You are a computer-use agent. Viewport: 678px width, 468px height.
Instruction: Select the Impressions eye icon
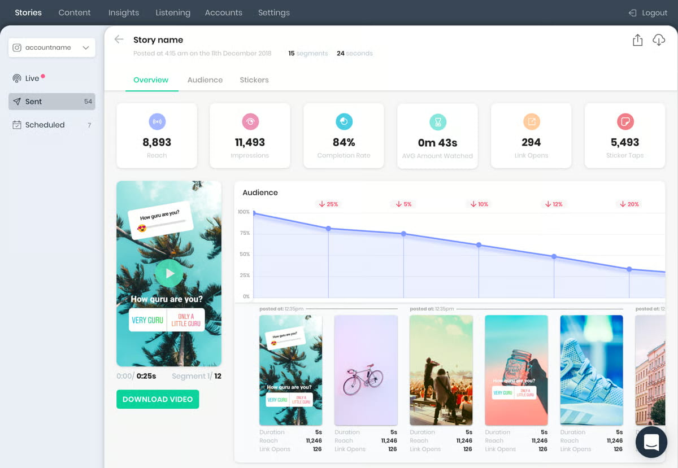click(250, 121)
